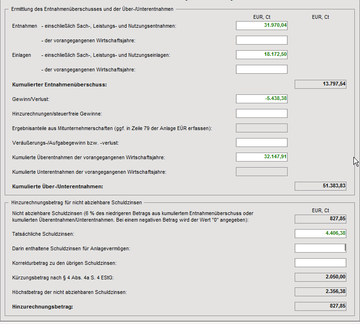Screen dimensions: 360x324
Task: Click the disabled Kumulierte Unterentnahmen previous-years field
Action: click(261, 171)
